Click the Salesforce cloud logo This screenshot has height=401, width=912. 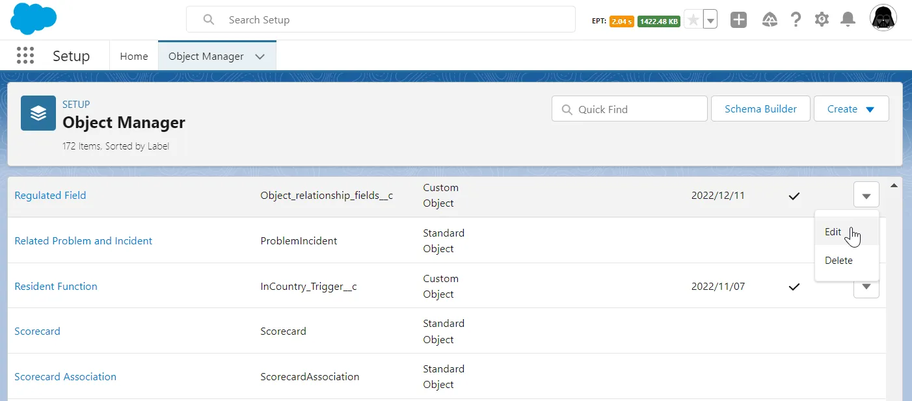33,19
